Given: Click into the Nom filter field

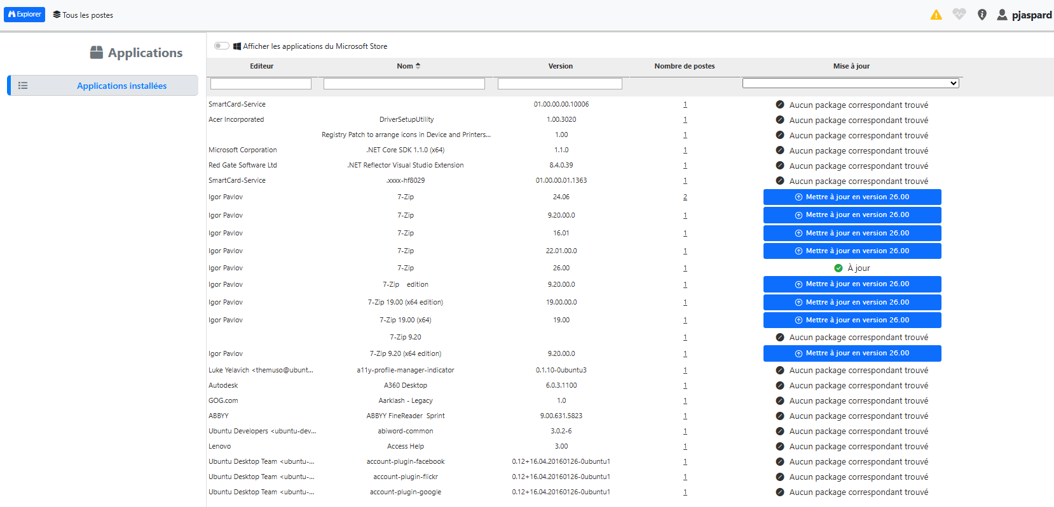Looking at the screenshot, I should click(404, 84).
